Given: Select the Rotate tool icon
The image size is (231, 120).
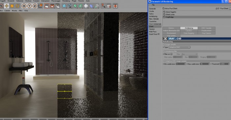Looking at the screenshot, I should 17,6.
